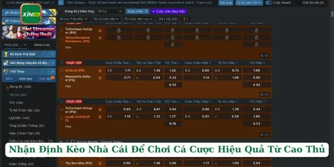This screenshot has width=334, height=167.
Task: Click the league sort arrows icon
Action: coord(185,19)
